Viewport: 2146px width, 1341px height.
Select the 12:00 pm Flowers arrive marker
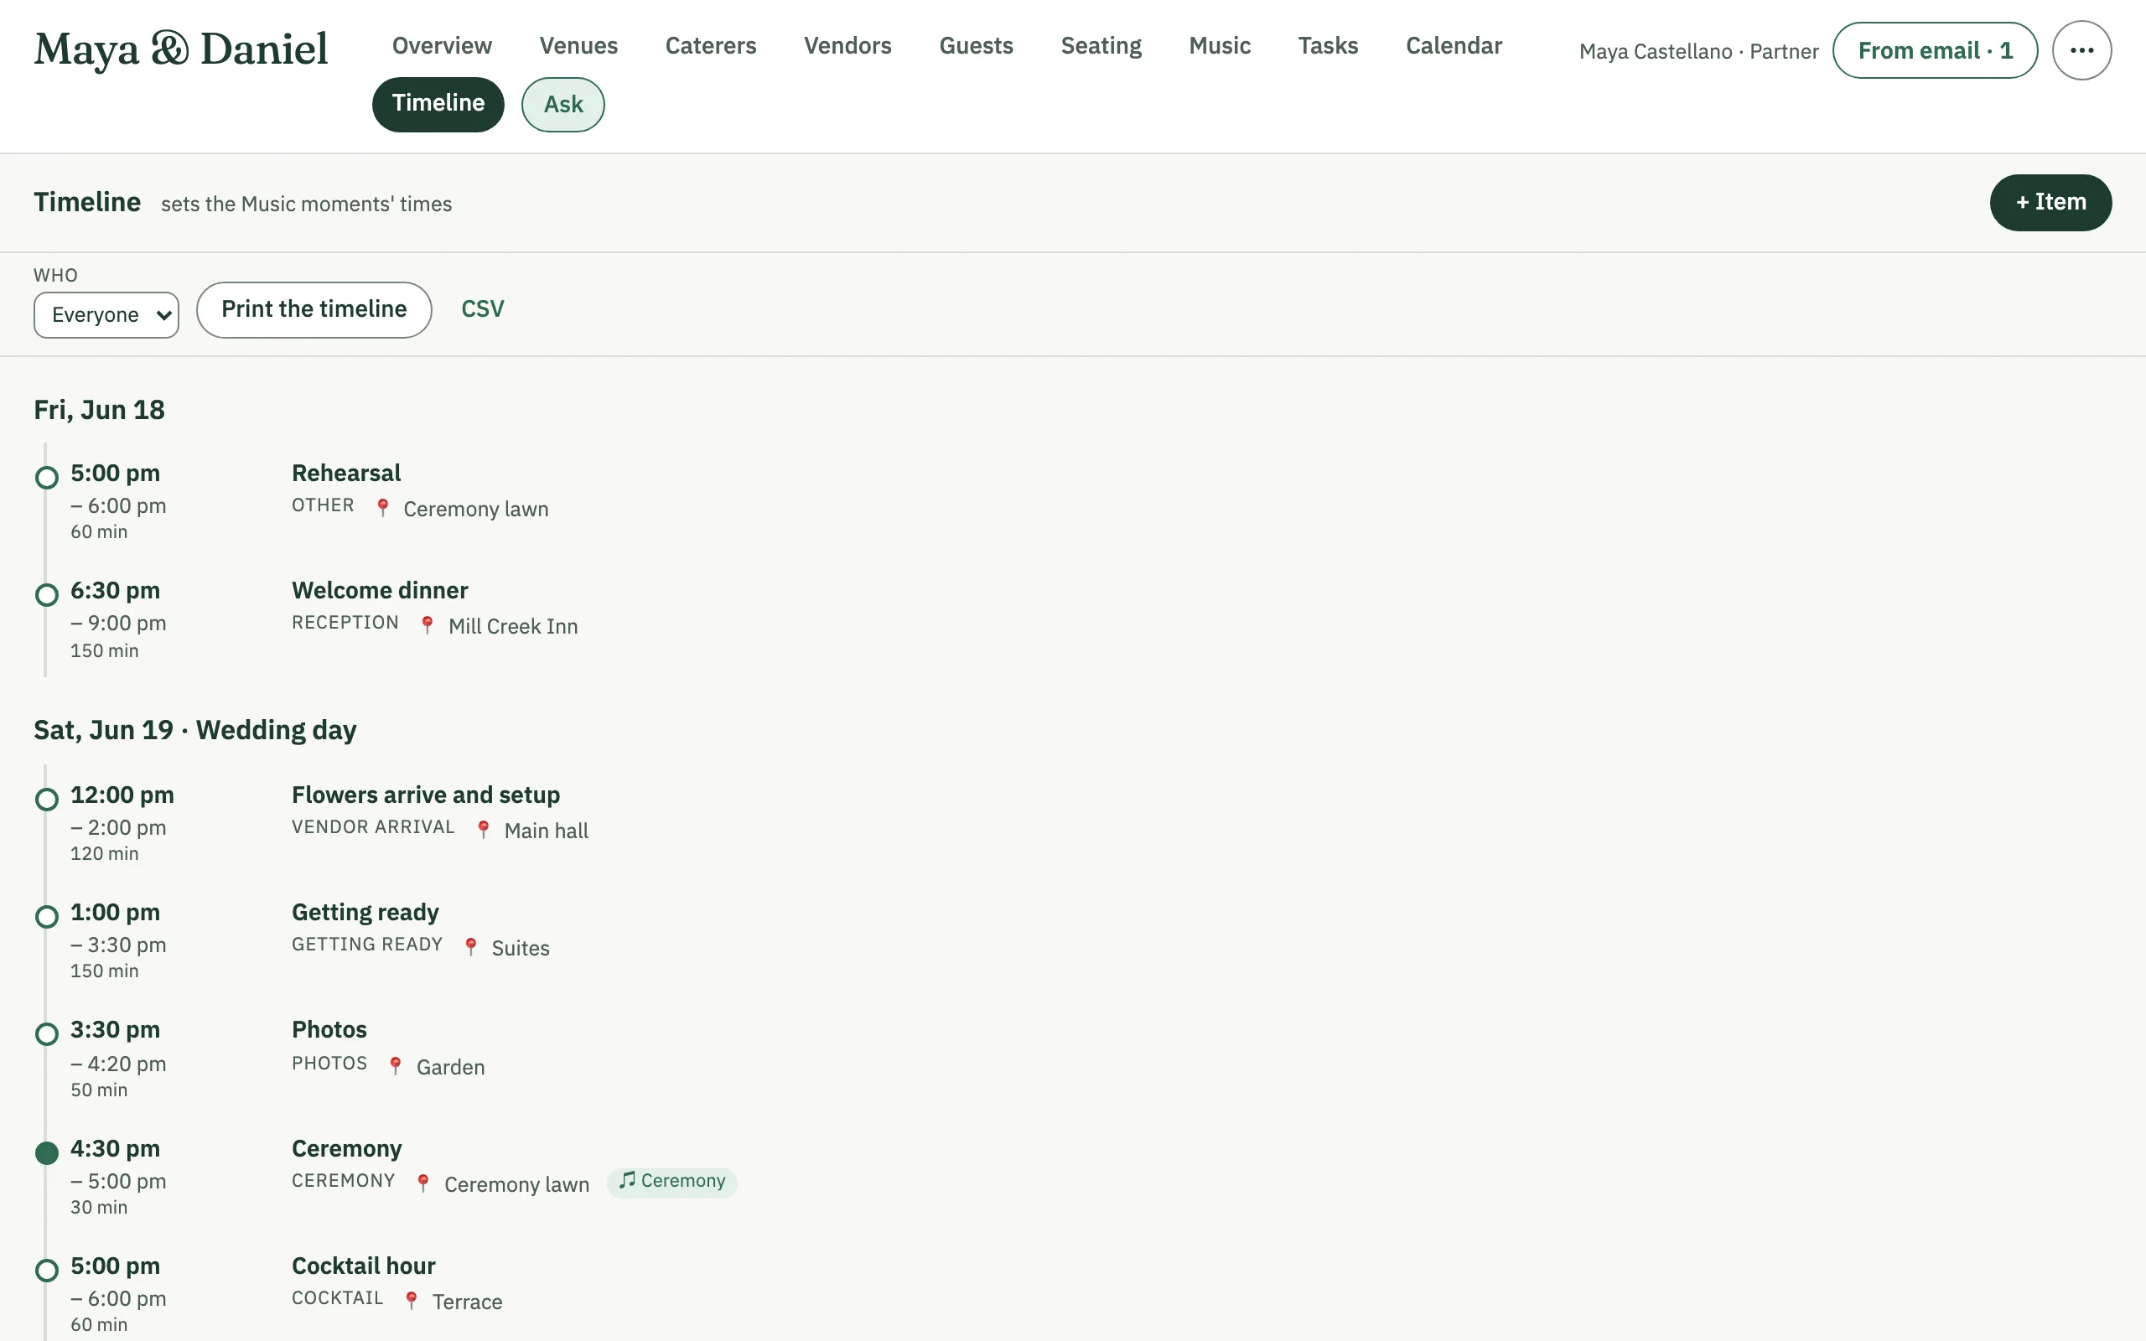pyautogui.click(x=47, y=799)
